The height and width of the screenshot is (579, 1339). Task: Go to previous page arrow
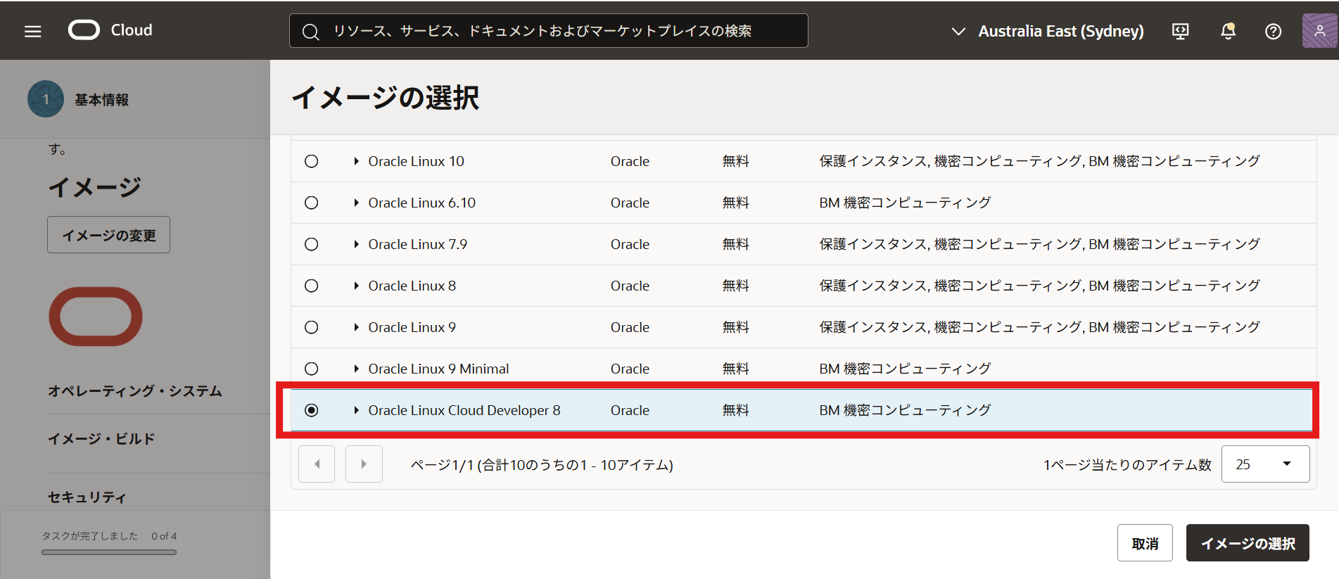click(x=317, y=464)
